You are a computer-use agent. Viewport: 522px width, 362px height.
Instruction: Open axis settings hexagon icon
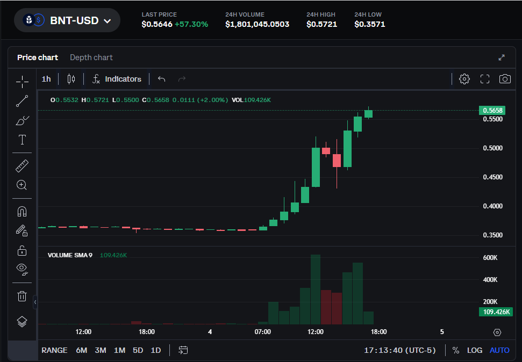(x=497, y=332)
